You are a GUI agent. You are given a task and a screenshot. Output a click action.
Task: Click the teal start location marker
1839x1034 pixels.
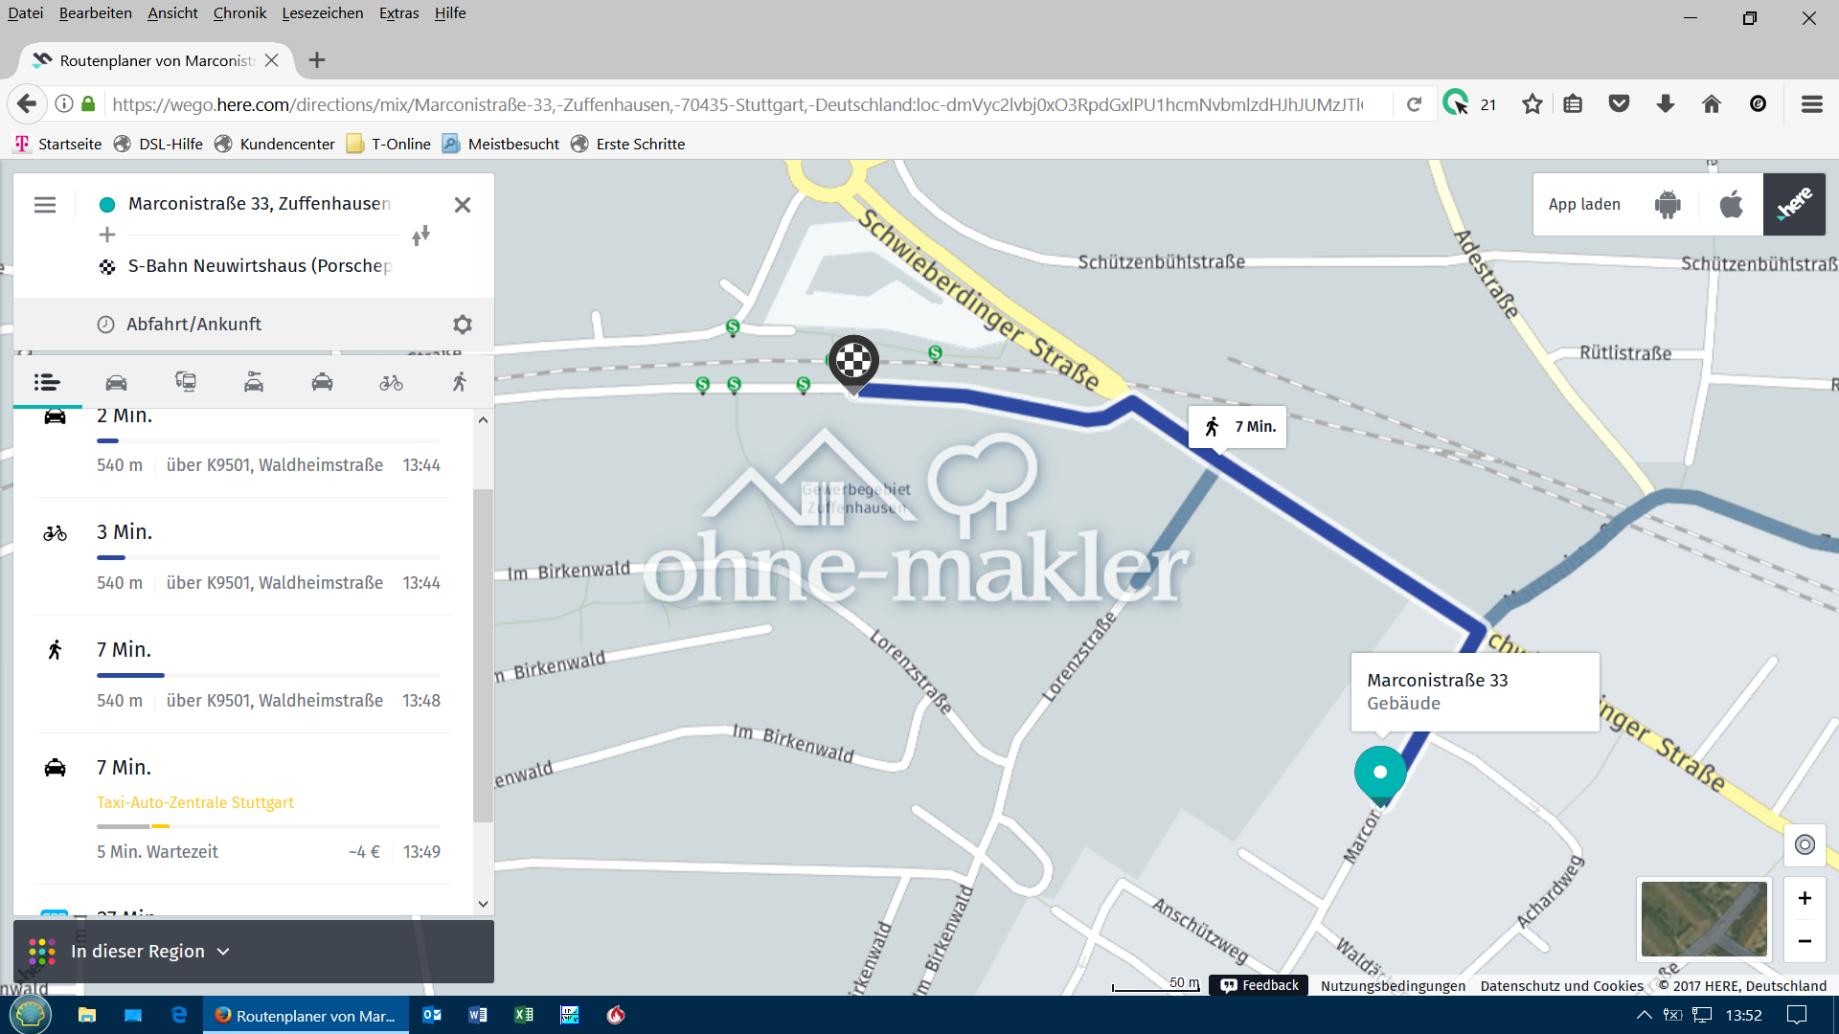click(x=1380, y=775)
